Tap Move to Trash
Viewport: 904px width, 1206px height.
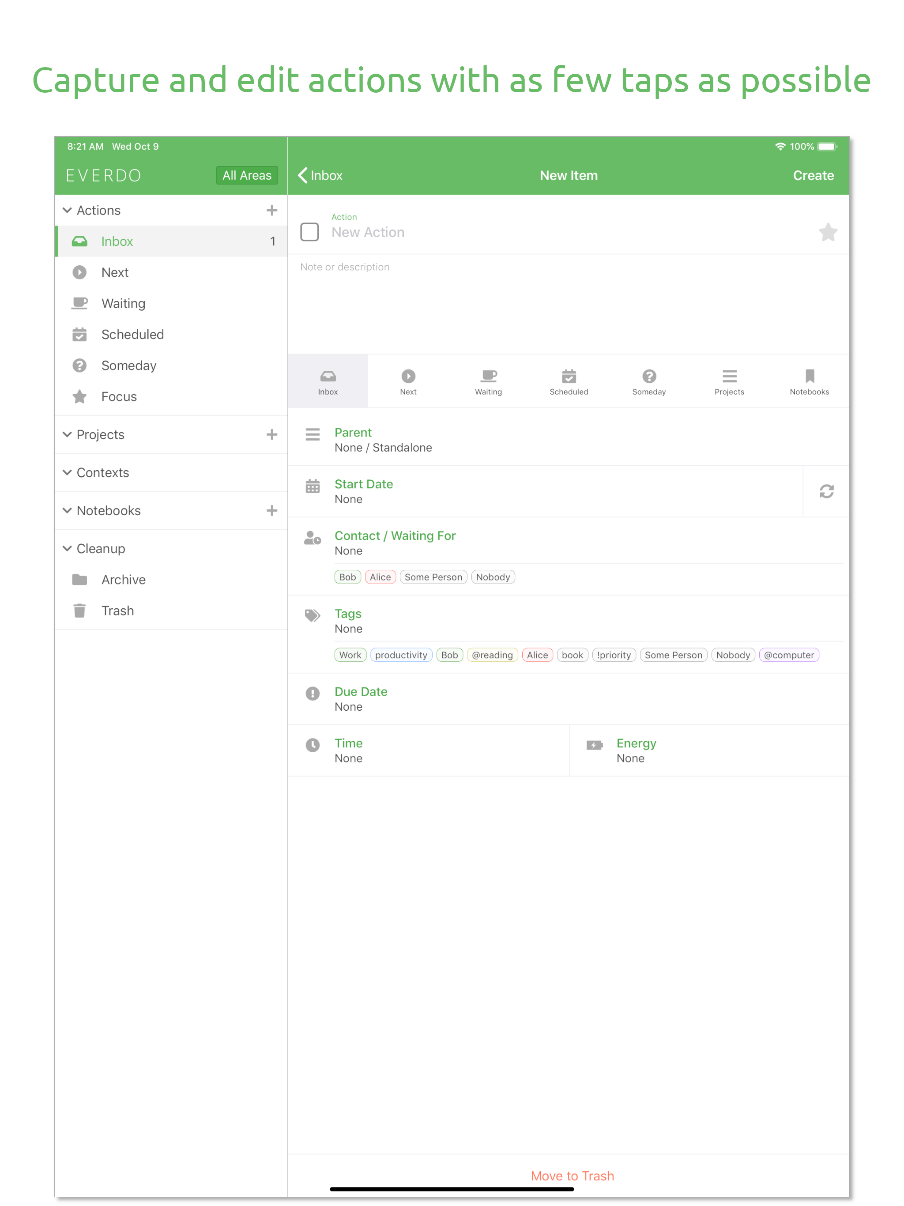(x=572, y=1176)
